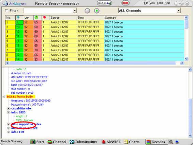The width and height of the screenshot is (193, 145).
Task: Select the timestamp line in frame body
Action: [31, 101]
